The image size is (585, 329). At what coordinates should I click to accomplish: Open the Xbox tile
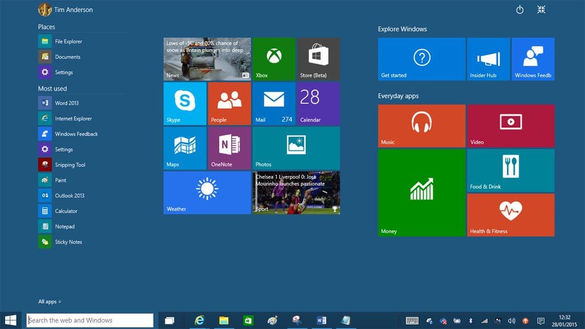click(x=274, y=59)
